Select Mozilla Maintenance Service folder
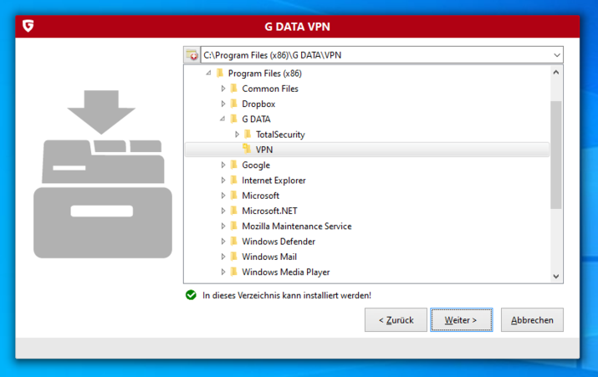The image size is (598, 377). click(296, 226)
